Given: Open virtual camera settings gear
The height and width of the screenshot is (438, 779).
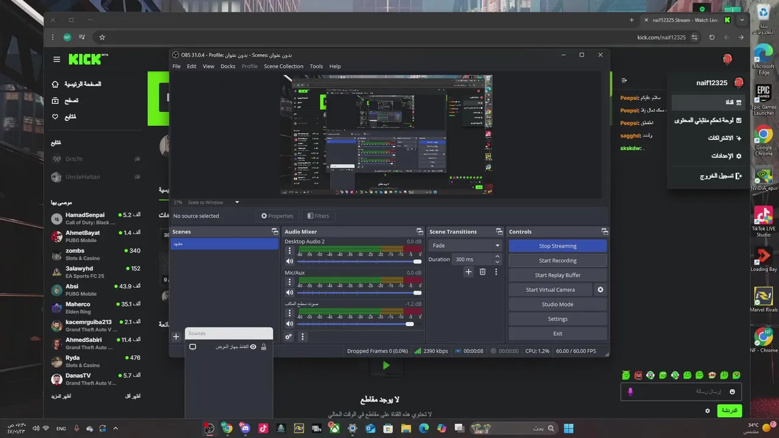Looking at the screenshot, I should pos(600,290).
